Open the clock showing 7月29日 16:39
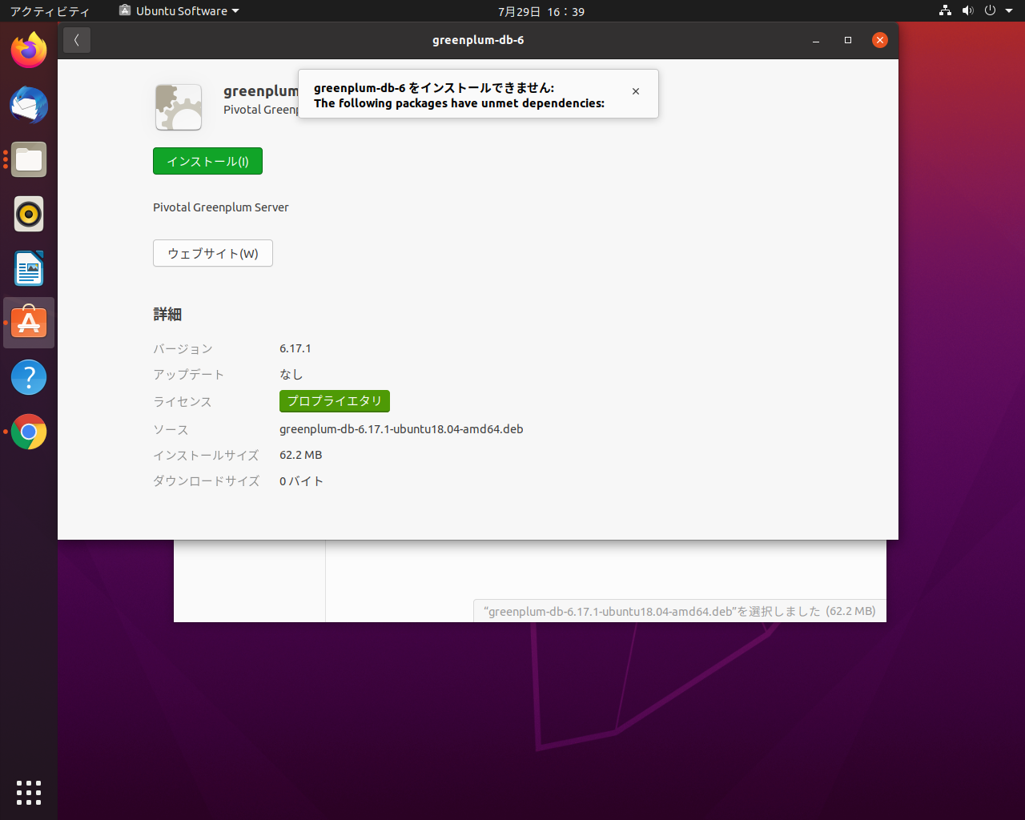The image size is (1025, 820). [x=541, y=11]
